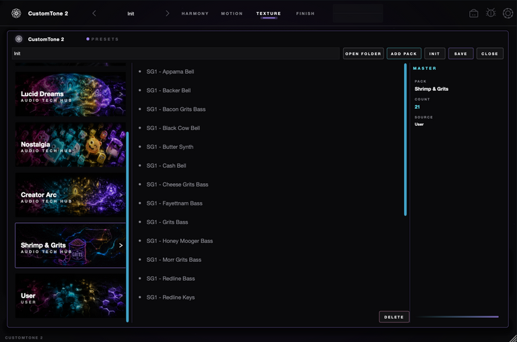Click the Init preset name in top bar
The height and width of the screenshot is (342, 517).
[131, 13]
